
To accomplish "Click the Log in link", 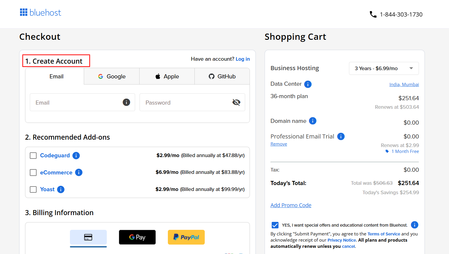I will (243, 59).
